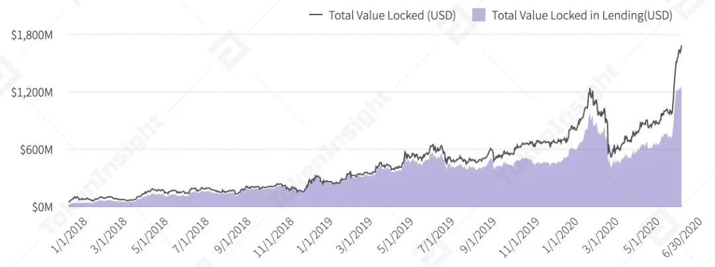This screenshot has width=715, height=267.
Task: Click the February 2020 peak of the black line
Action: click(591, 89)
